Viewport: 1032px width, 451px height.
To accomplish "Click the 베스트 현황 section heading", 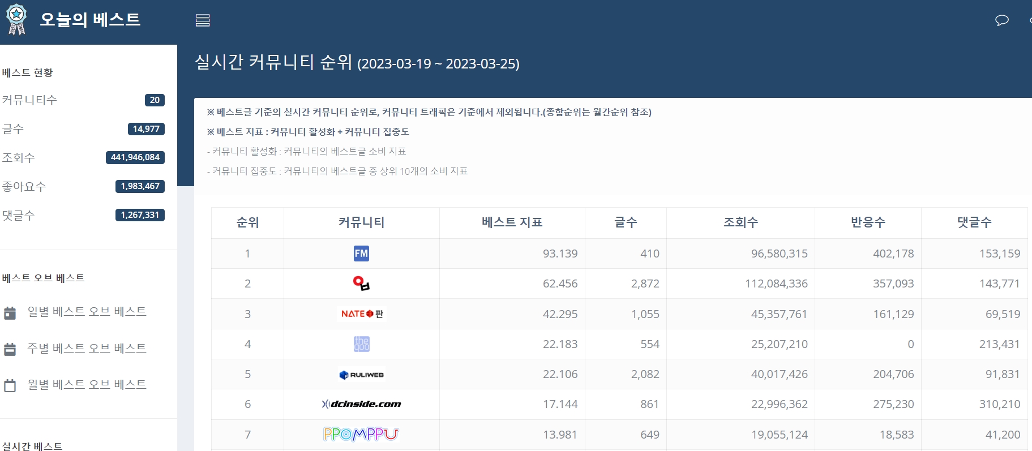I will [27, 72].
